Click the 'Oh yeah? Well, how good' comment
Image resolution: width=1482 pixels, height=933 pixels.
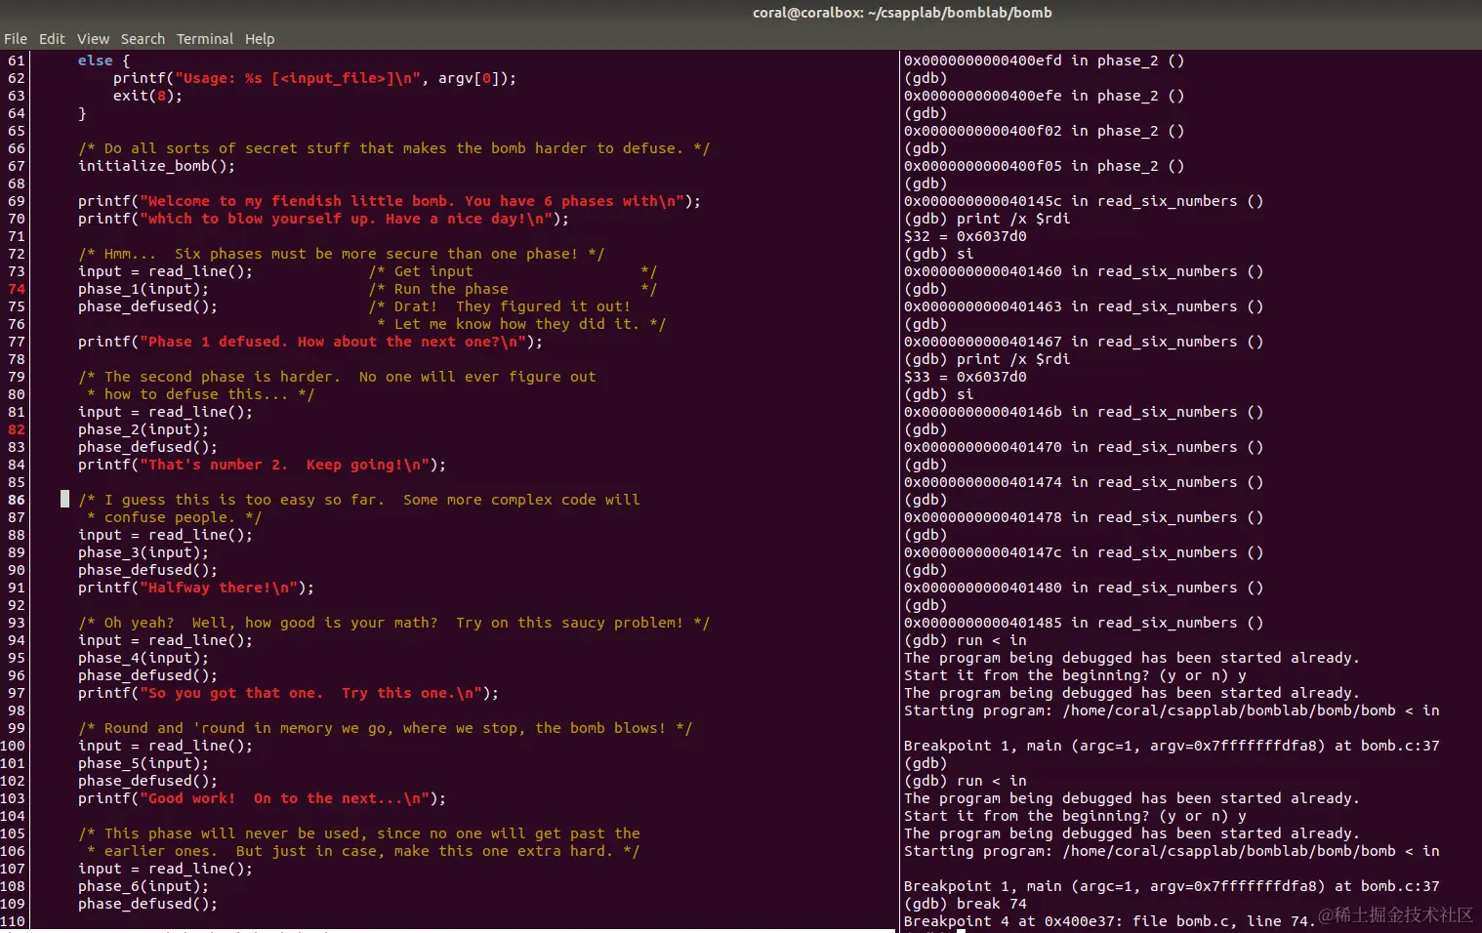click(393, 623)
